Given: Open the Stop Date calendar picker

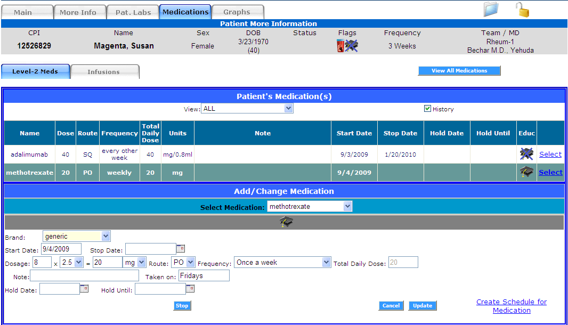Looking at the screenshot, I should pyautogui.click(x=181, y=249).
